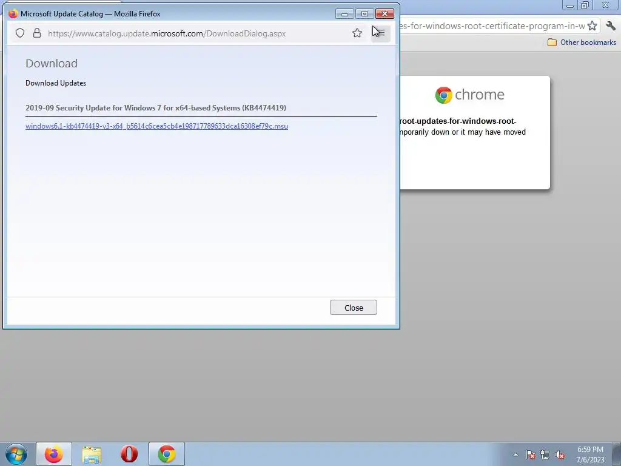Switch to Chrome on the taskbar
The width and height of the screenshot is (621, 466).
(x=167, y=454)
